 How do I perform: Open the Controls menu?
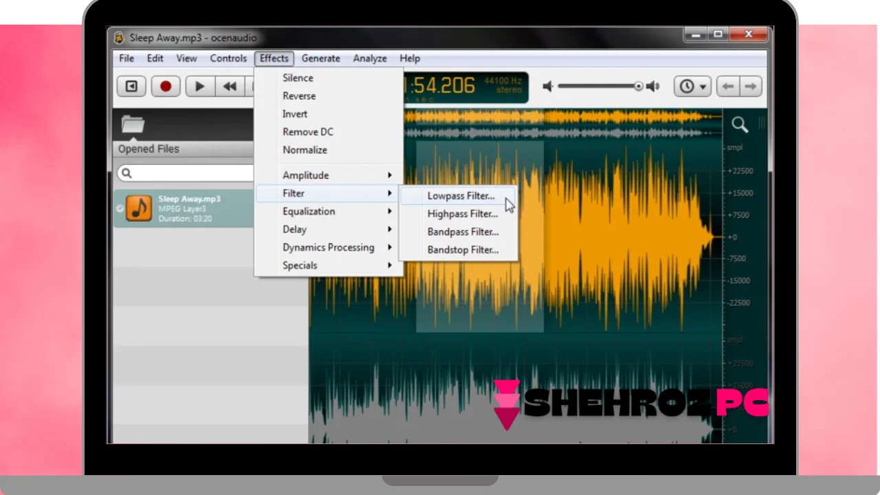(x=228, y=58)
